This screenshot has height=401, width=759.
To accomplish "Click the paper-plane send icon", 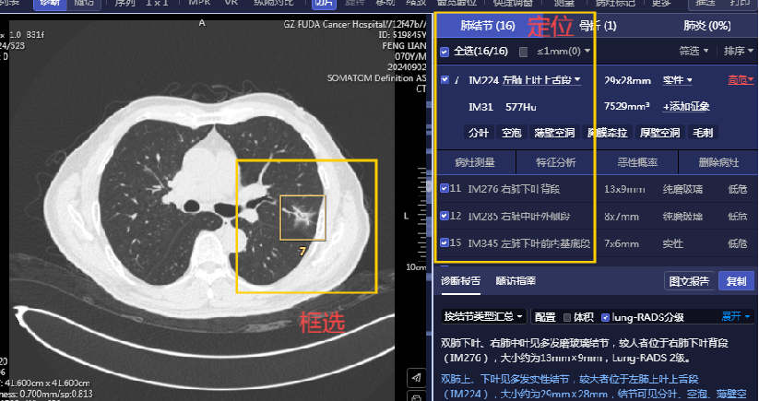I will 418,380.
